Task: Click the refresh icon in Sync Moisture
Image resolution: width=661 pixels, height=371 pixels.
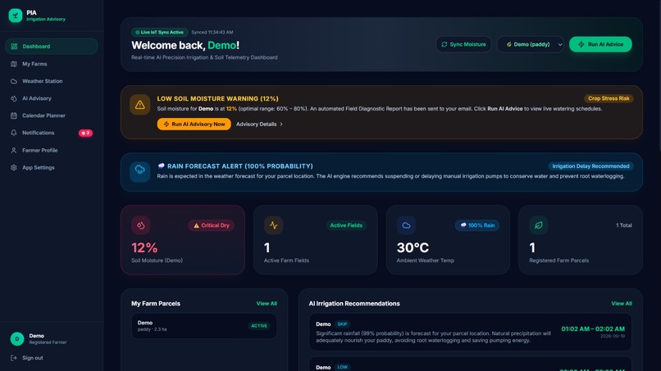Action: [444, 44]
